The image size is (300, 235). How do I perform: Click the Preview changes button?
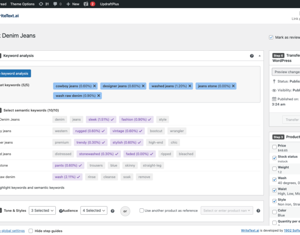(286, 72)
